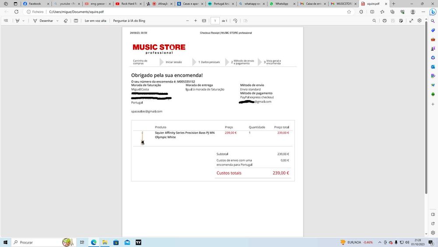Add a new sidebar app with plus
The image size is (438, 247).
coord(433,104)
